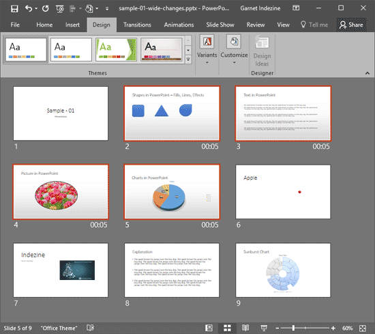
Task: Open the Review tab
Action: tap(256, 25)
